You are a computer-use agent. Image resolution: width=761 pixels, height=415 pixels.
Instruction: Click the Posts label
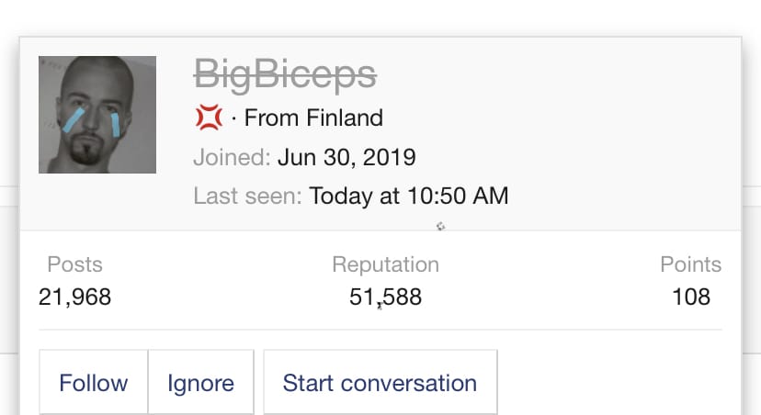click(x=74, y=264)
